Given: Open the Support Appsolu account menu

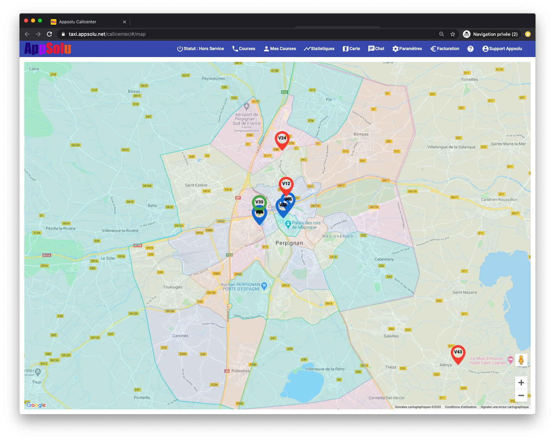Looking at the screenshot, I should tap(502, 49).
